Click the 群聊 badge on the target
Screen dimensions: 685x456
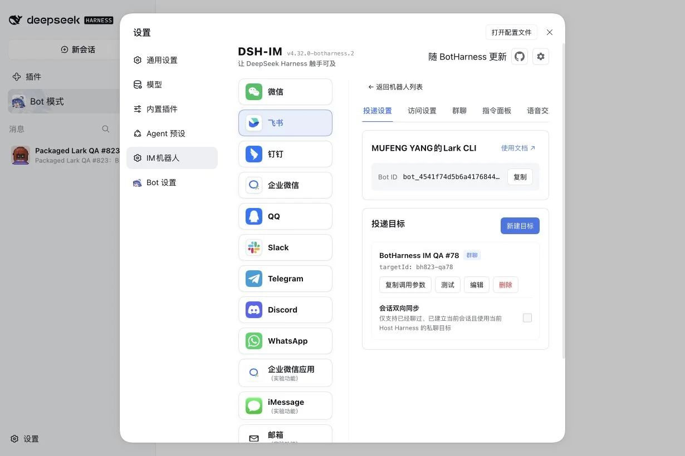coord(472,255)
